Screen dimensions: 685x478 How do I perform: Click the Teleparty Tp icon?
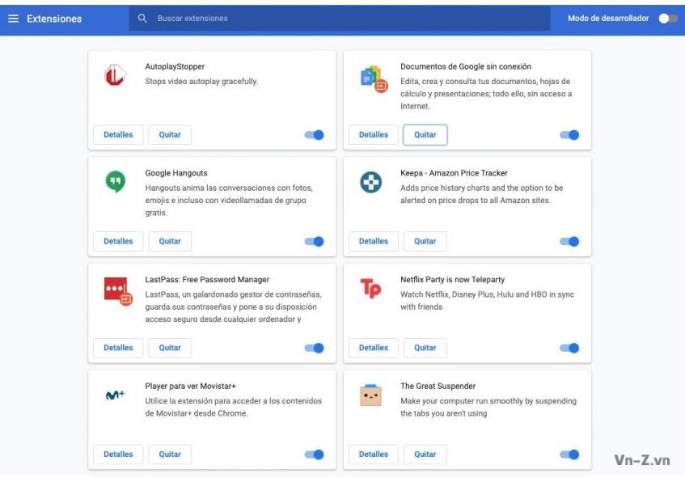[x=371, y=288]
